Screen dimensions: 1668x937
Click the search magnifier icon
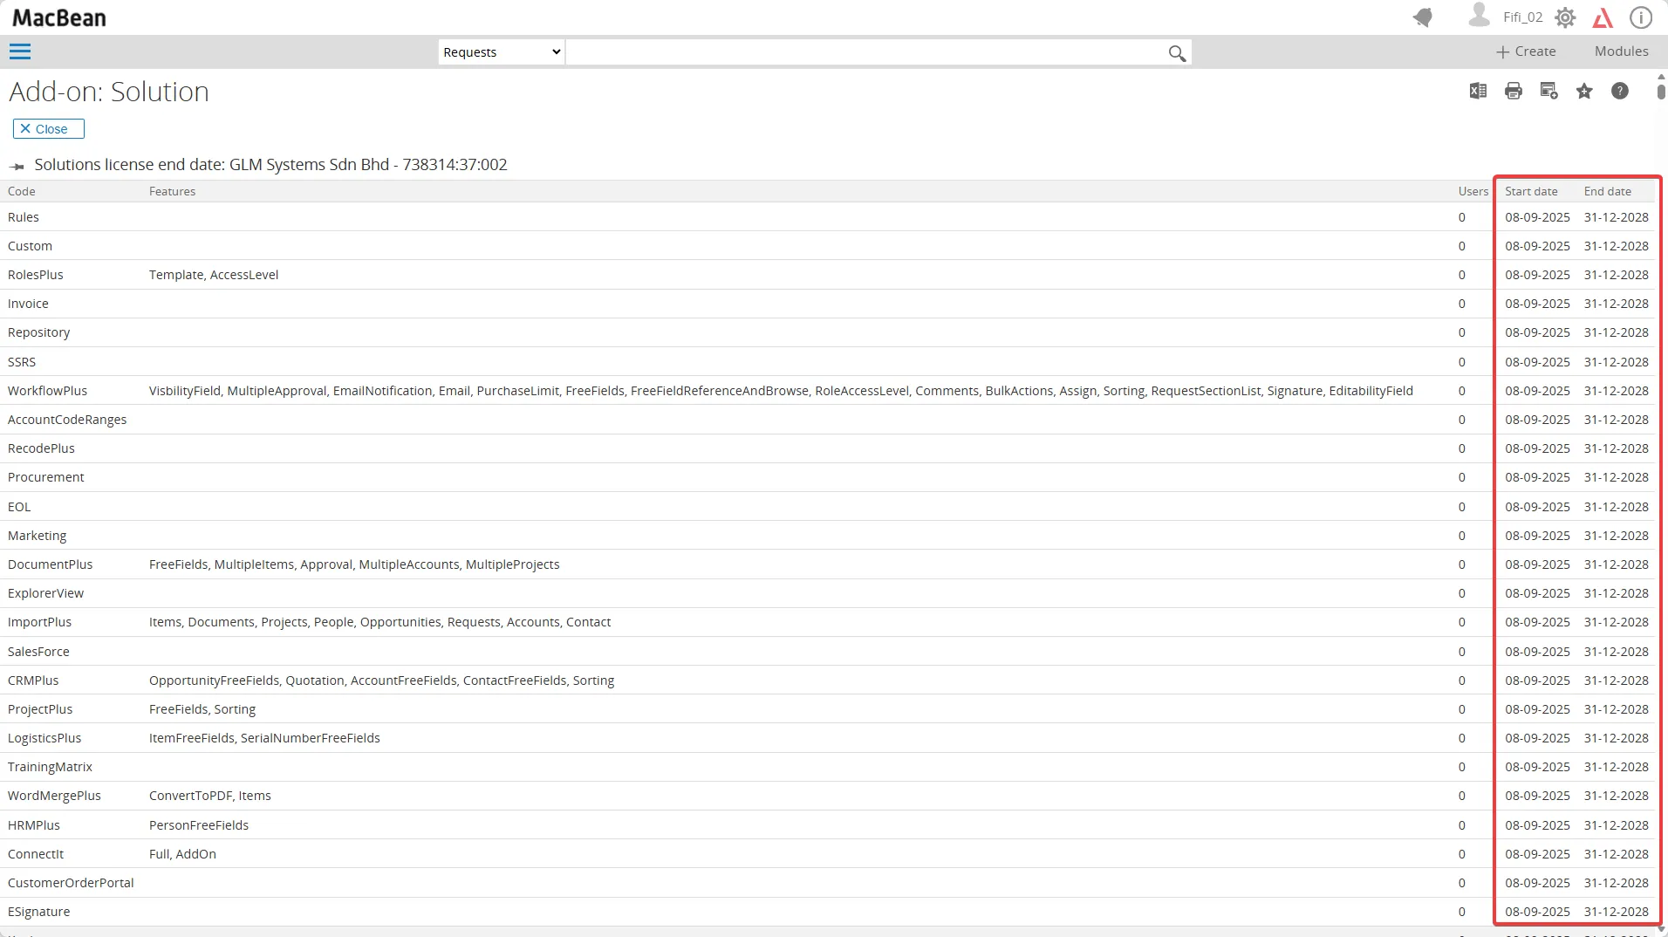(1177, 53)
